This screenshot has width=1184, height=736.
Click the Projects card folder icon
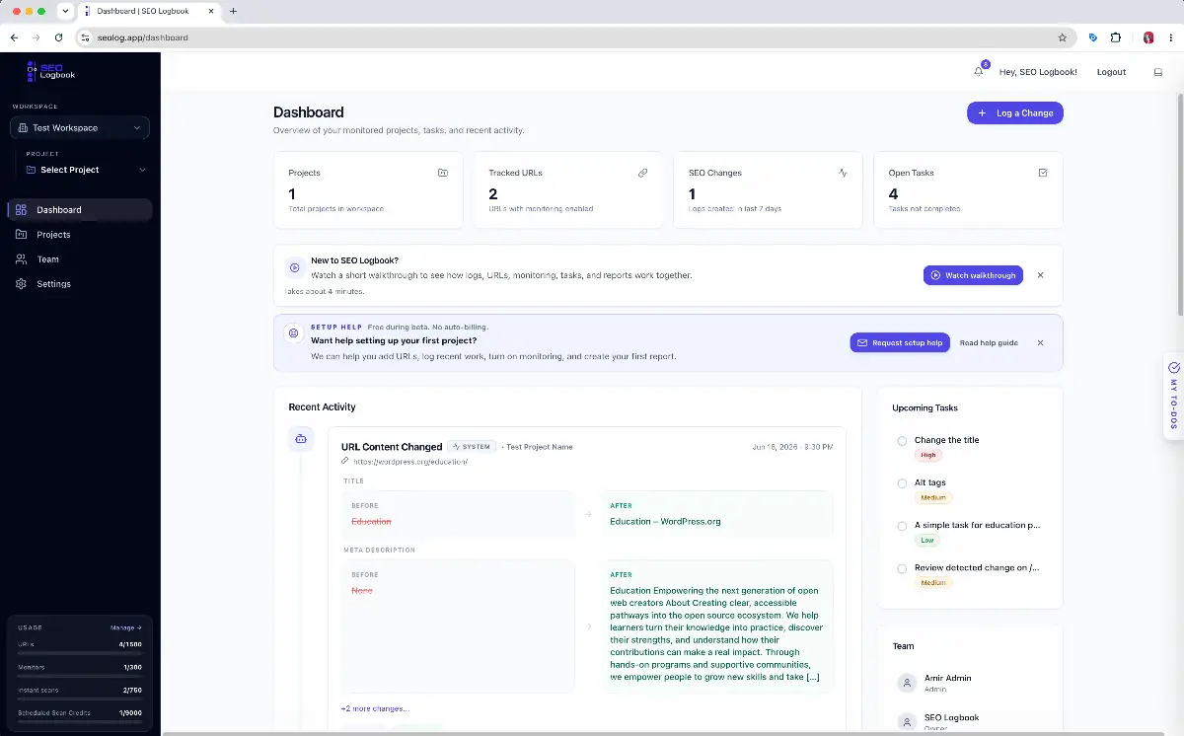tap(443, 173)
